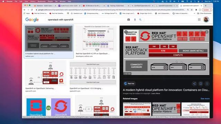The width and height of the screenshot is (221, 124).
Task: Select the 'A modern hybrid cloud platform' thumbnail result
Action: (49, 38)
